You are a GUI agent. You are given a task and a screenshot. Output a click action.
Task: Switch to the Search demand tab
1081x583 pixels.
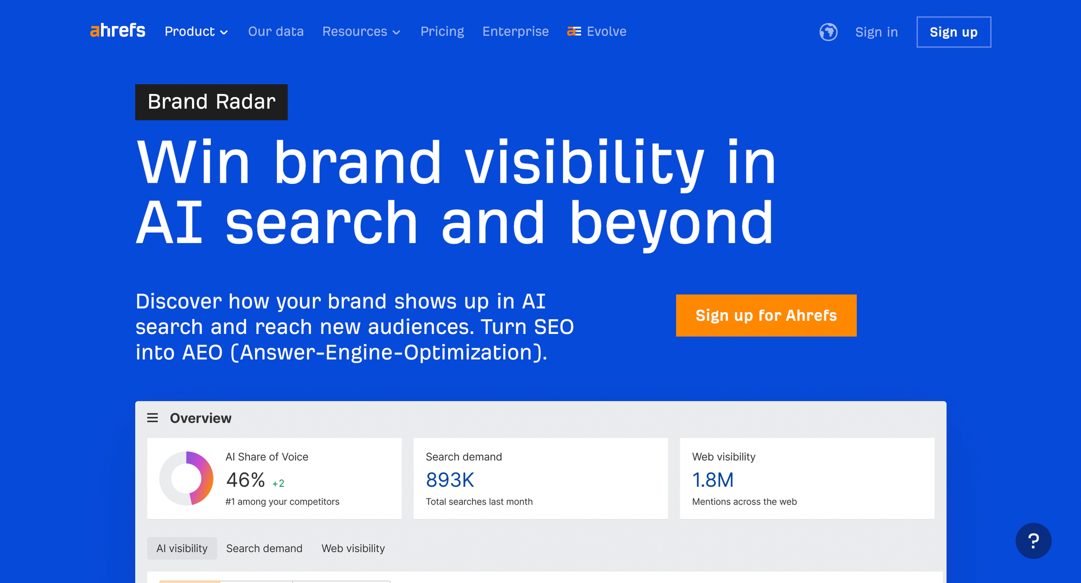[264, 548]
